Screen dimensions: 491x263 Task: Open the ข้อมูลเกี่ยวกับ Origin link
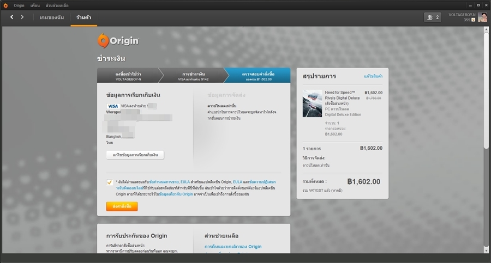[176, 194]
